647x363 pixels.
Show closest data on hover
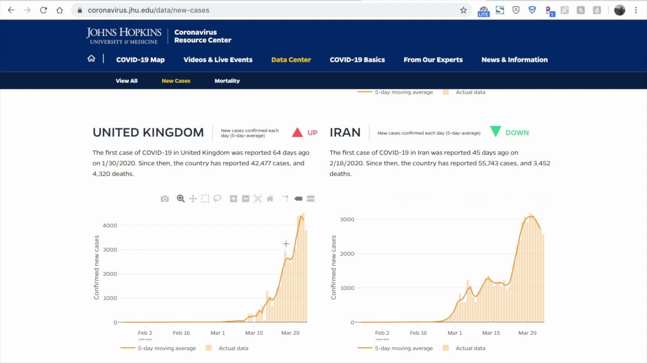(298, 199)
